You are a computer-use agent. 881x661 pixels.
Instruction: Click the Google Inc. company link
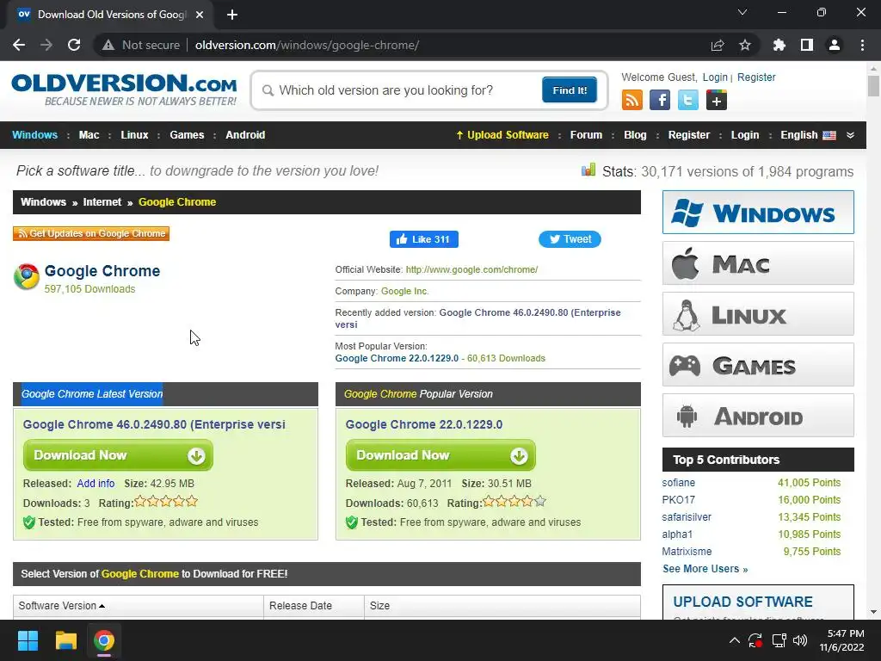coord(404,291)
